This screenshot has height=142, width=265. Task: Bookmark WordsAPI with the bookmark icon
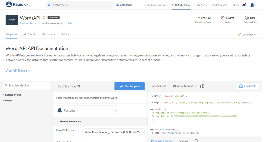coord(44,18)
